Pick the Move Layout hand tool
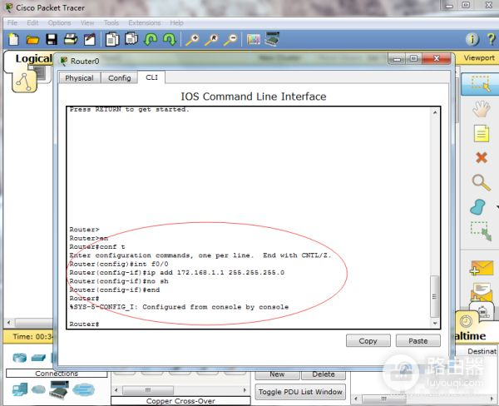The image size is (499, 406). [x=480, y=108]
